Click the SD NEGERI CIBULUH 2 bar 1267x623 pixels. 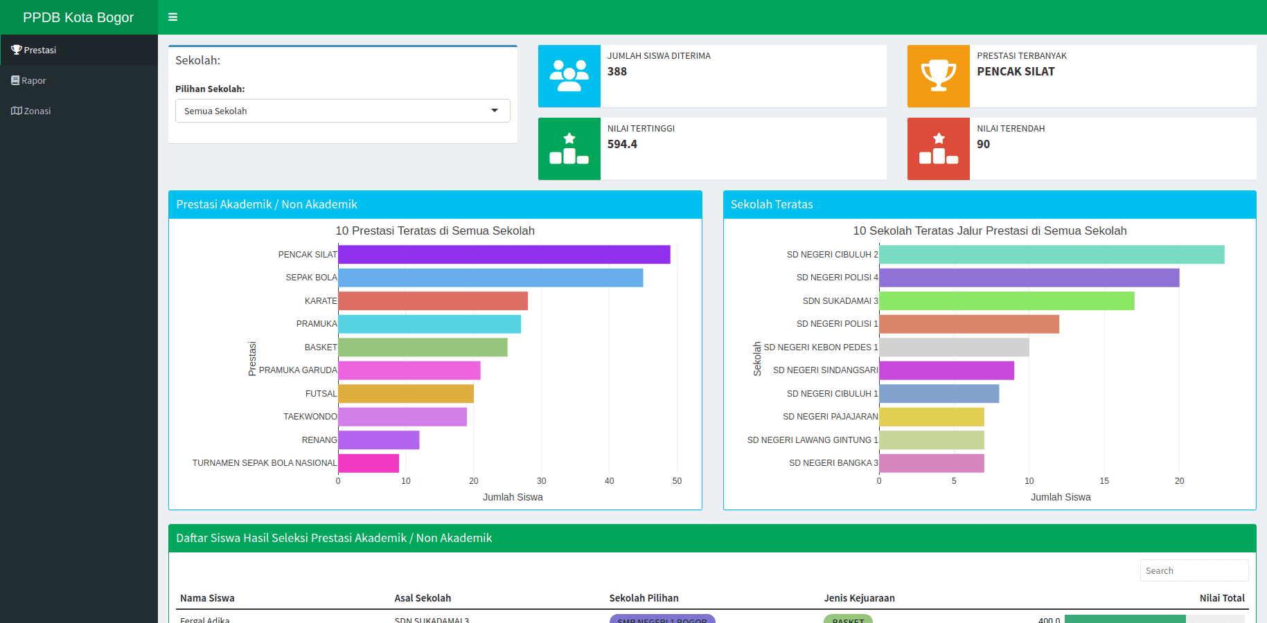point(1051,255)
